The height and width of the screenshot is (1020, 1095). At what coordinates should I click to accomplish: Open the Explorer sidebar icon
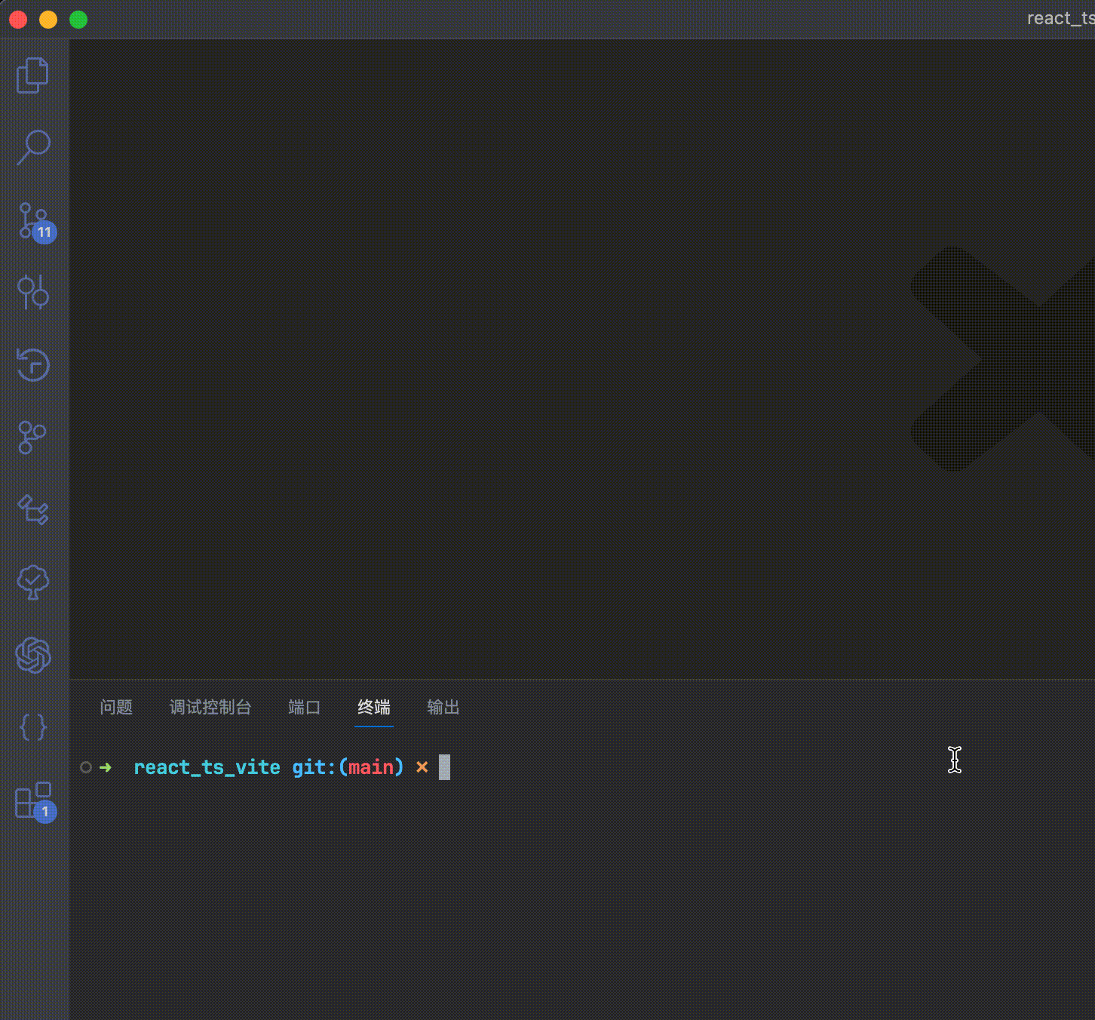pyautogui.click(x=32, y=75)
